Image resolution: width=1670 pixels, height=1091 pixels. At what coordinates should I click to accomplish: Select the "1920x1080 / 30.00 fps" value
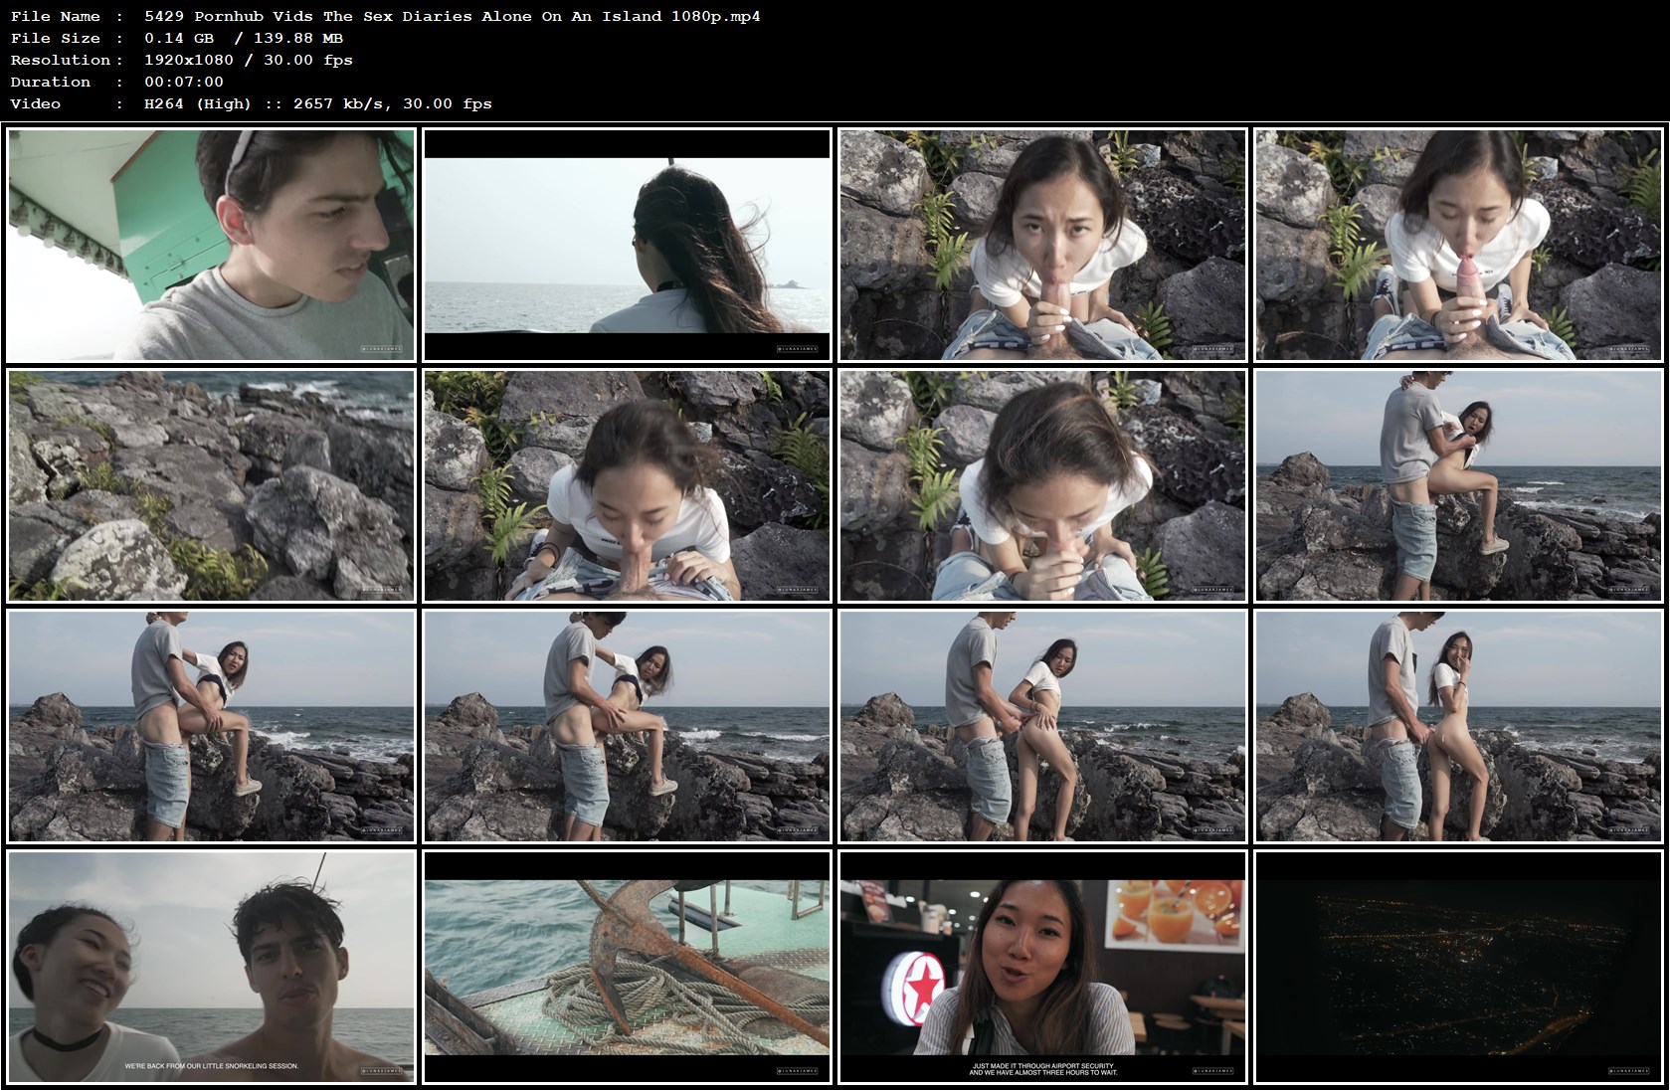coord(249,60)
